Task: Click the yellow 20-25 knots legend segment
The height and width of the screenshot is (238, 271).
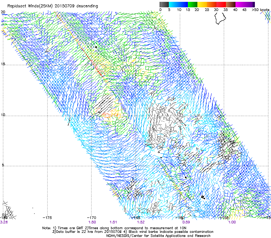Action: click(202, 4)
